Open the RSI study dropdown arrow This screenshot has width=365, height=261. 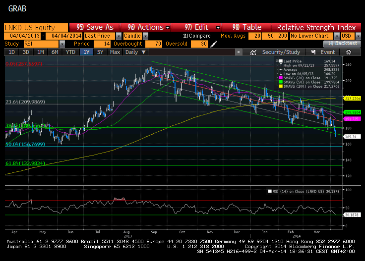[62, 44]
